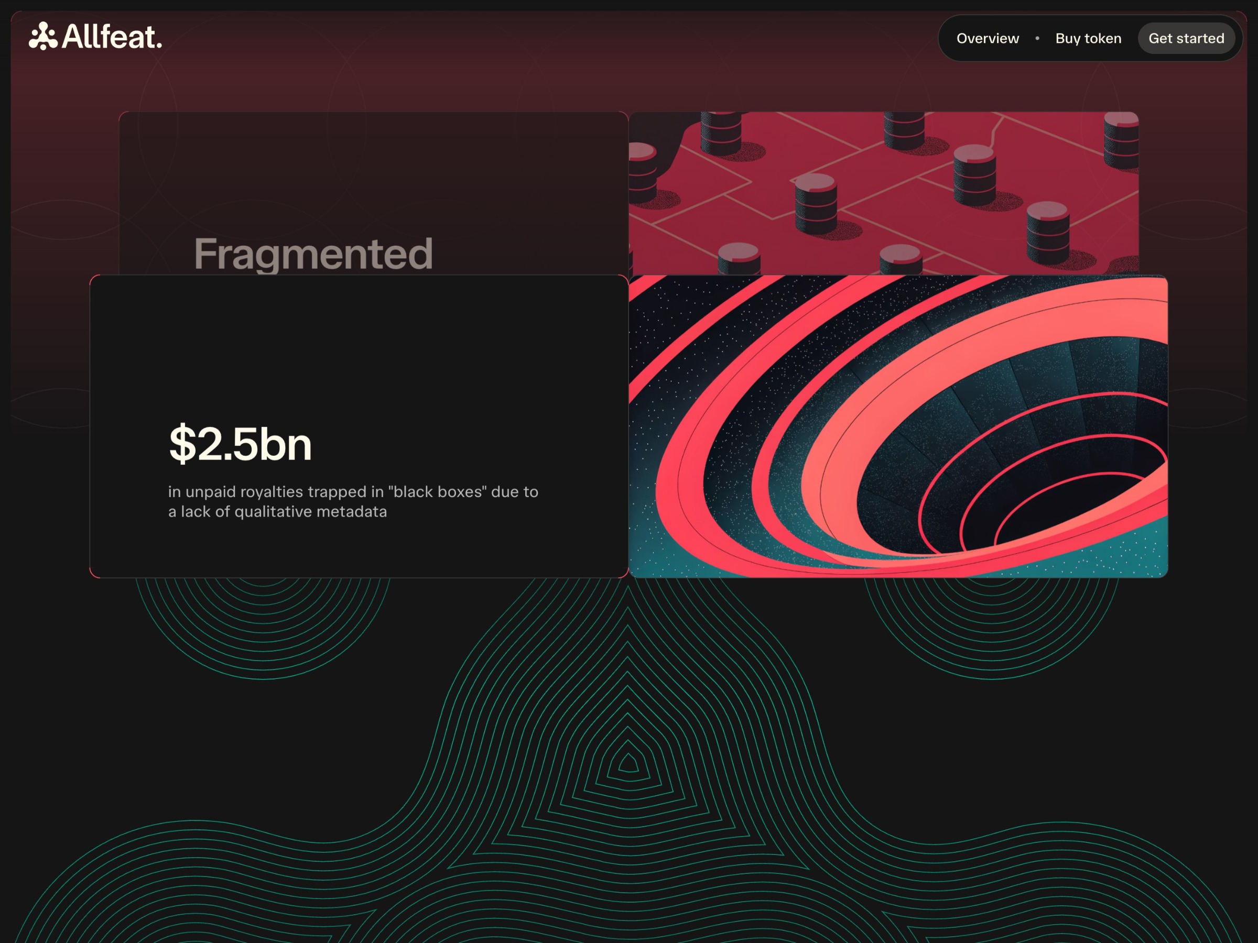Click the red database cylinders illustration

883,193
